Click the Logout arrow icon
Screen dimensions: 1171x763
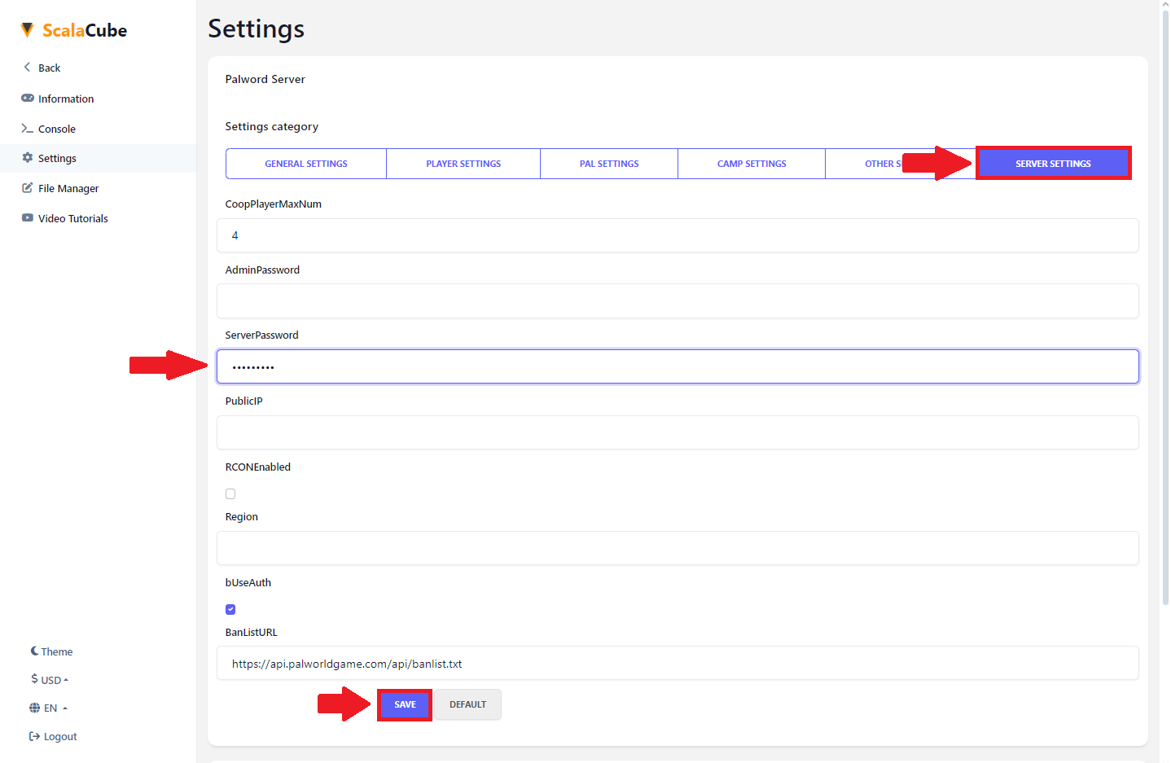coord(34,736)
